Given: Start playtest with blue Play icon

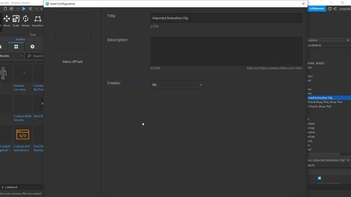Looking at the screenshot, I should click(24, 9).
